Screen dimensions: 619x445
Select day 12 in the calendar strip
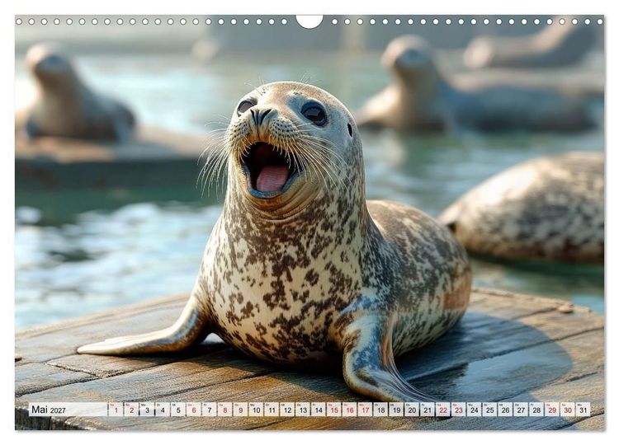tap(287, 410)
